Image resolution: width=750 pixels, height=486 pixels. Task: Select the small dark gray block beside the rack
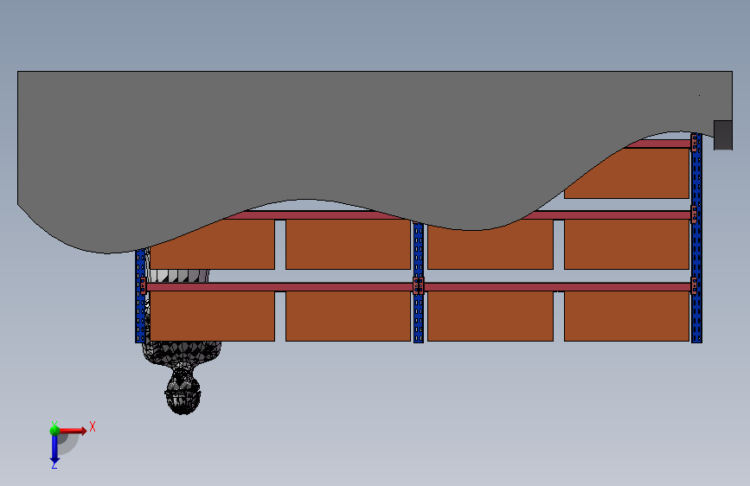point(722,136)
